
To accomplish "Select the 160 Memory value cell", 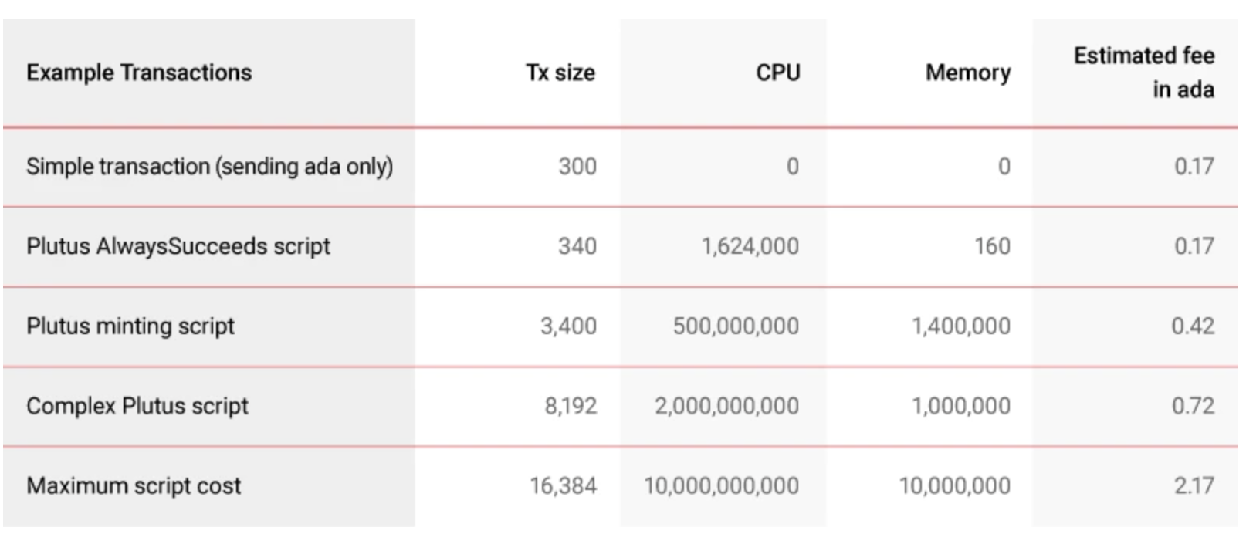I will pos(992,246).
